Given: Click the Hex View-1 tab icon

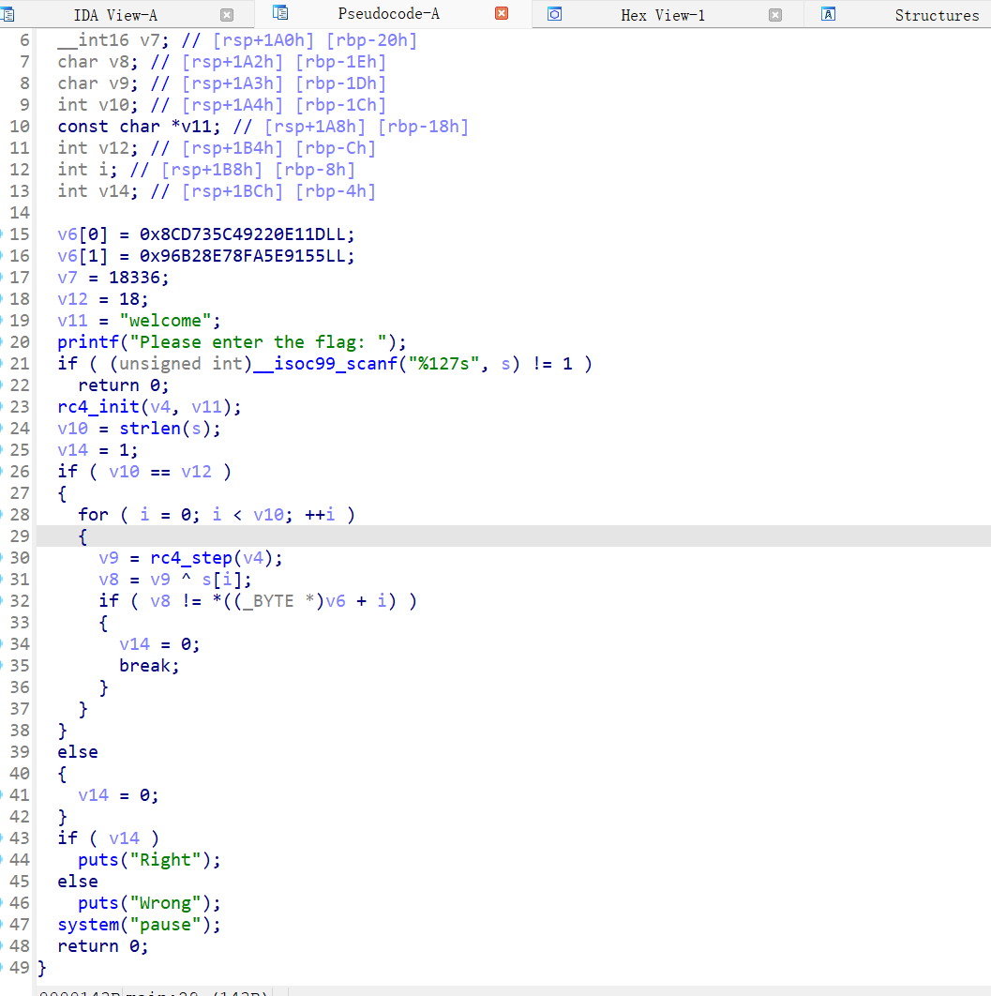Looking at the screenshot, I should [555, 14].
